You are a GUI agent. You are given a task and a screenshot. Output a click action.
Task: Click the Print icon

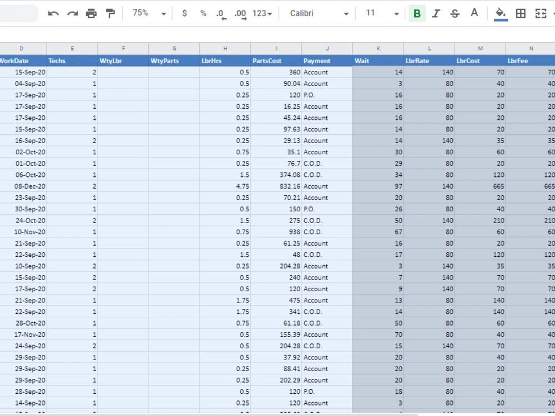[92, 13]
